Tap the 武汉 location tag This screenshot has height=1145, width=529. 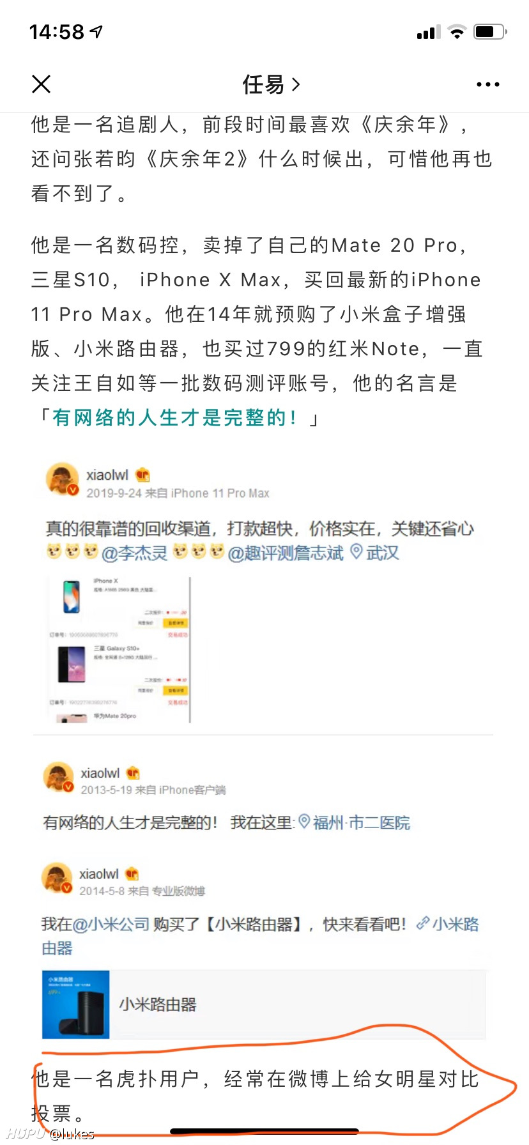(x=375, y=553)
